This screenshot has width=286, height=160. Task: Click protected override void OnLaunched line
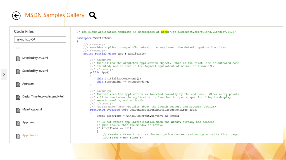(x=144, y=110)
